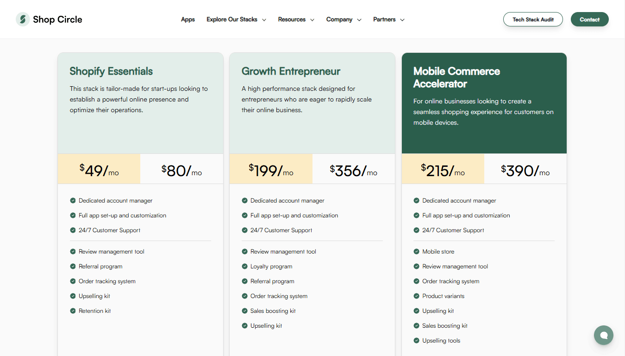
Task: Expand the Resources dropdown chevron
Action: pos(312,20)
